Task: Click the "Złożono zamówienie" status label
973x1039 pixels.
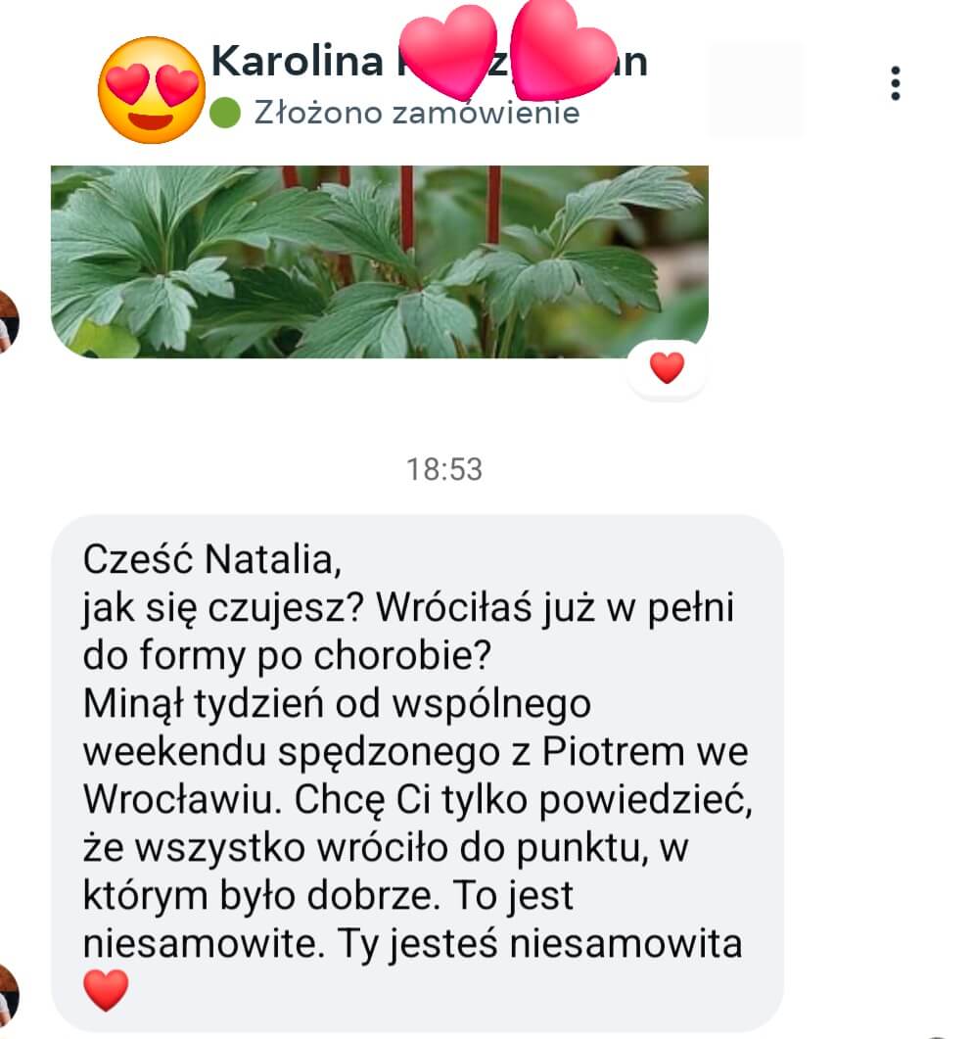Action: [x=417, y=113]
